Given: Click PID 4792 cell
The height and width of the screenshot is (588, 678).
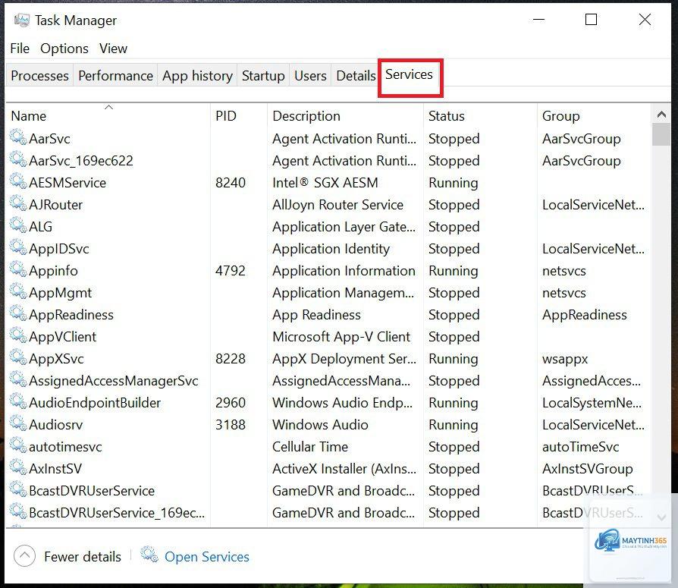Looking at the screenshot, I should point(231,272).
